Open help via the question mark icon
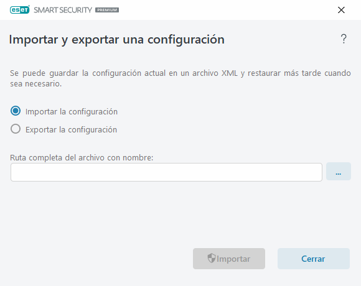 (344, 39)
